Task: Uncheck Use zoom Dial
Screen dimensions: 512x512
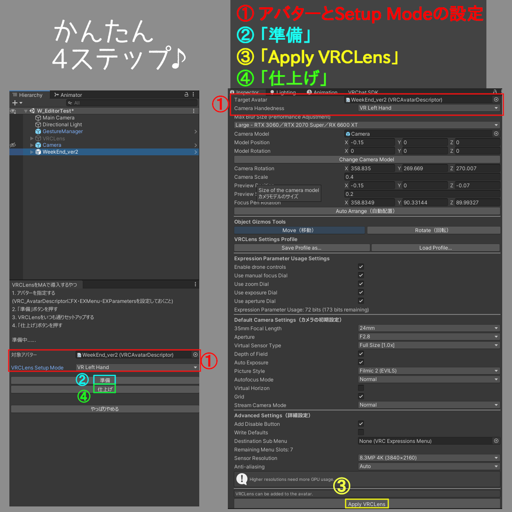Action: click(361, 284)
